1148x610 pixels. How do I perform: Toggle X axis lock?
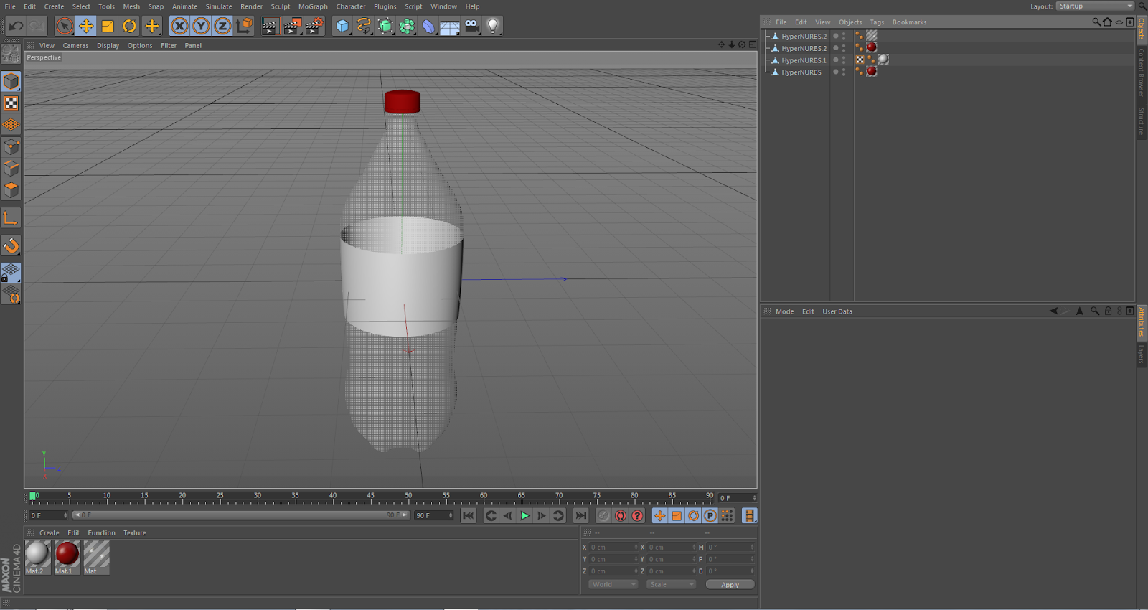[179, 27]
